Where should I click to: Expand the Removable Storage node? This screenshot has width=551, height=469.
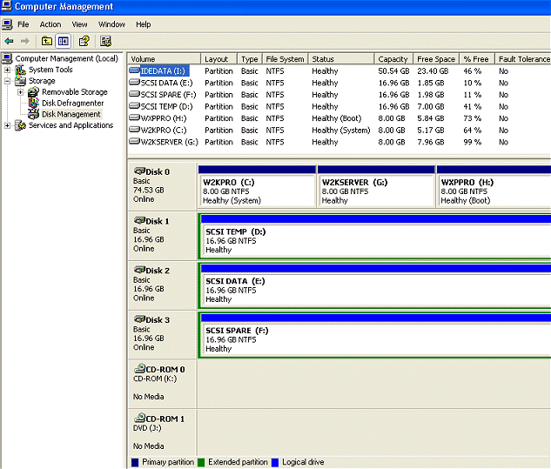click(x=20, y=92)
